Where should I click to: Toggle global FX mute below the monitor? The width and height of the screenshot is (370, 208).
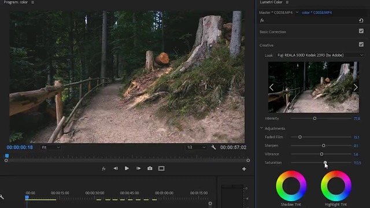(x=103, y=169)
